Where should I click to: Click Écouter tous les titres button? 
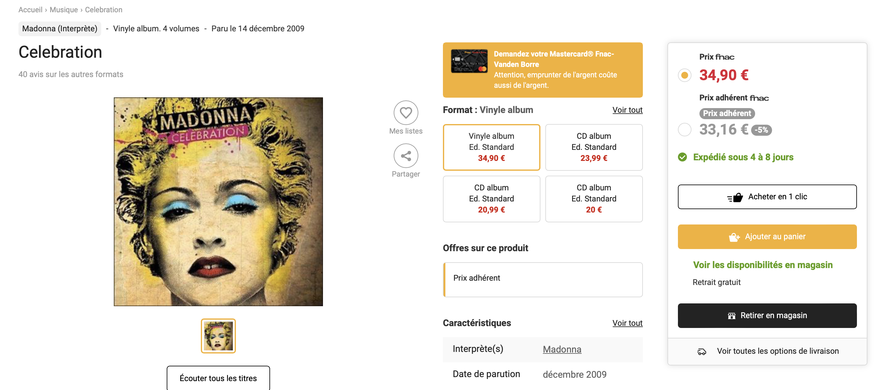[x=218, y=378]
